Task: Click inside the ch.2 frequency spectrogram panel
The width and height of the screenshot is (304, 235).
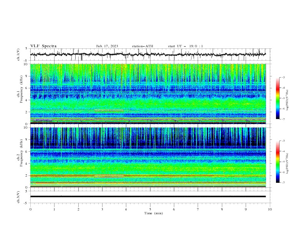Action: tap(148, 157)
